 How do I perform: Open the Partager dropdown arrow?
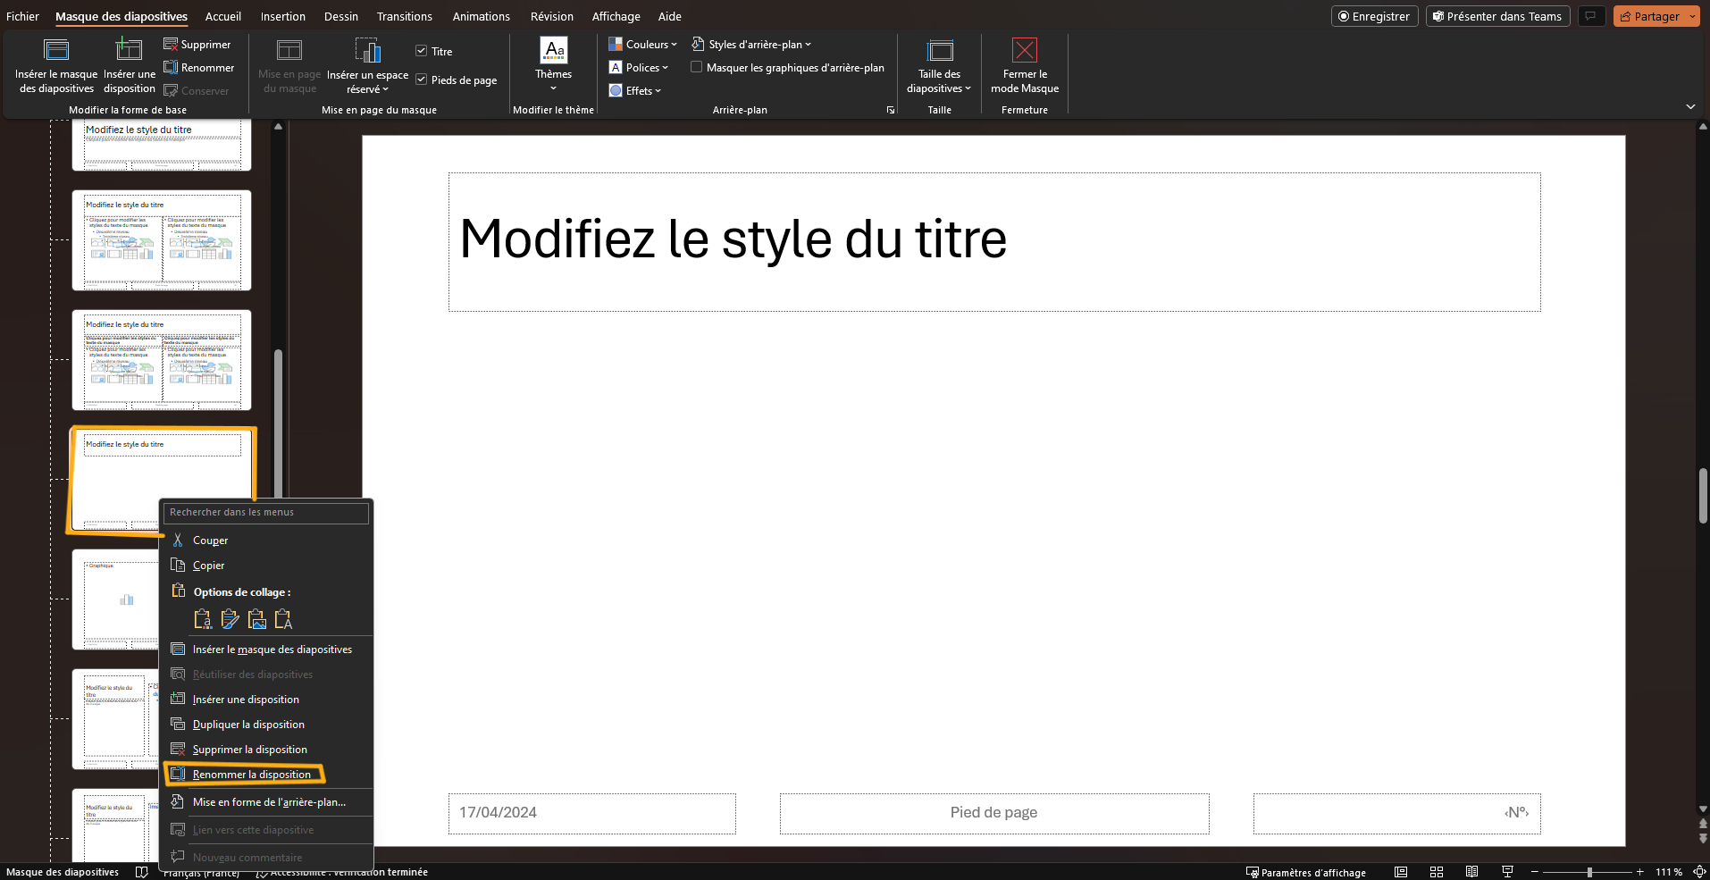1692,17
